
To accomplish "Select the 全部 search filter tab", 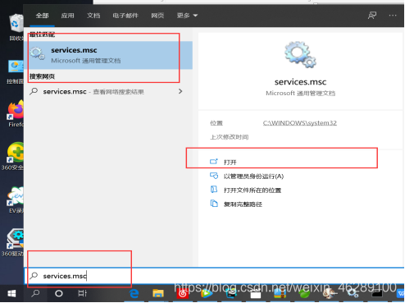I will [42, 16].
